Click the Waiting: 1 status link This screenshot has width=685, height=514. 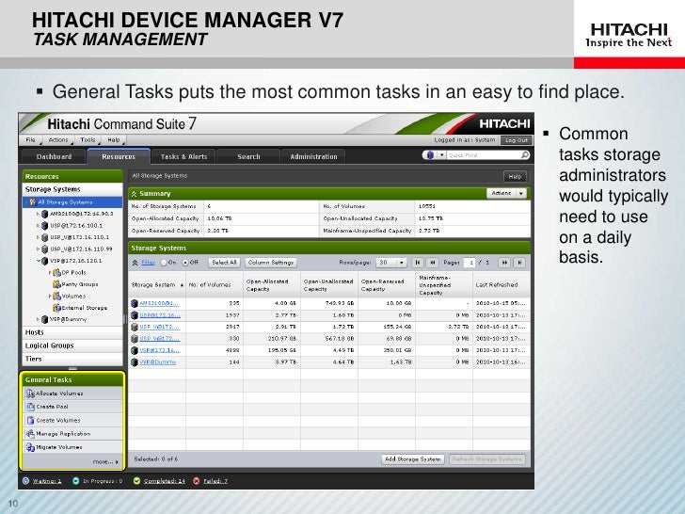point(47,481)
